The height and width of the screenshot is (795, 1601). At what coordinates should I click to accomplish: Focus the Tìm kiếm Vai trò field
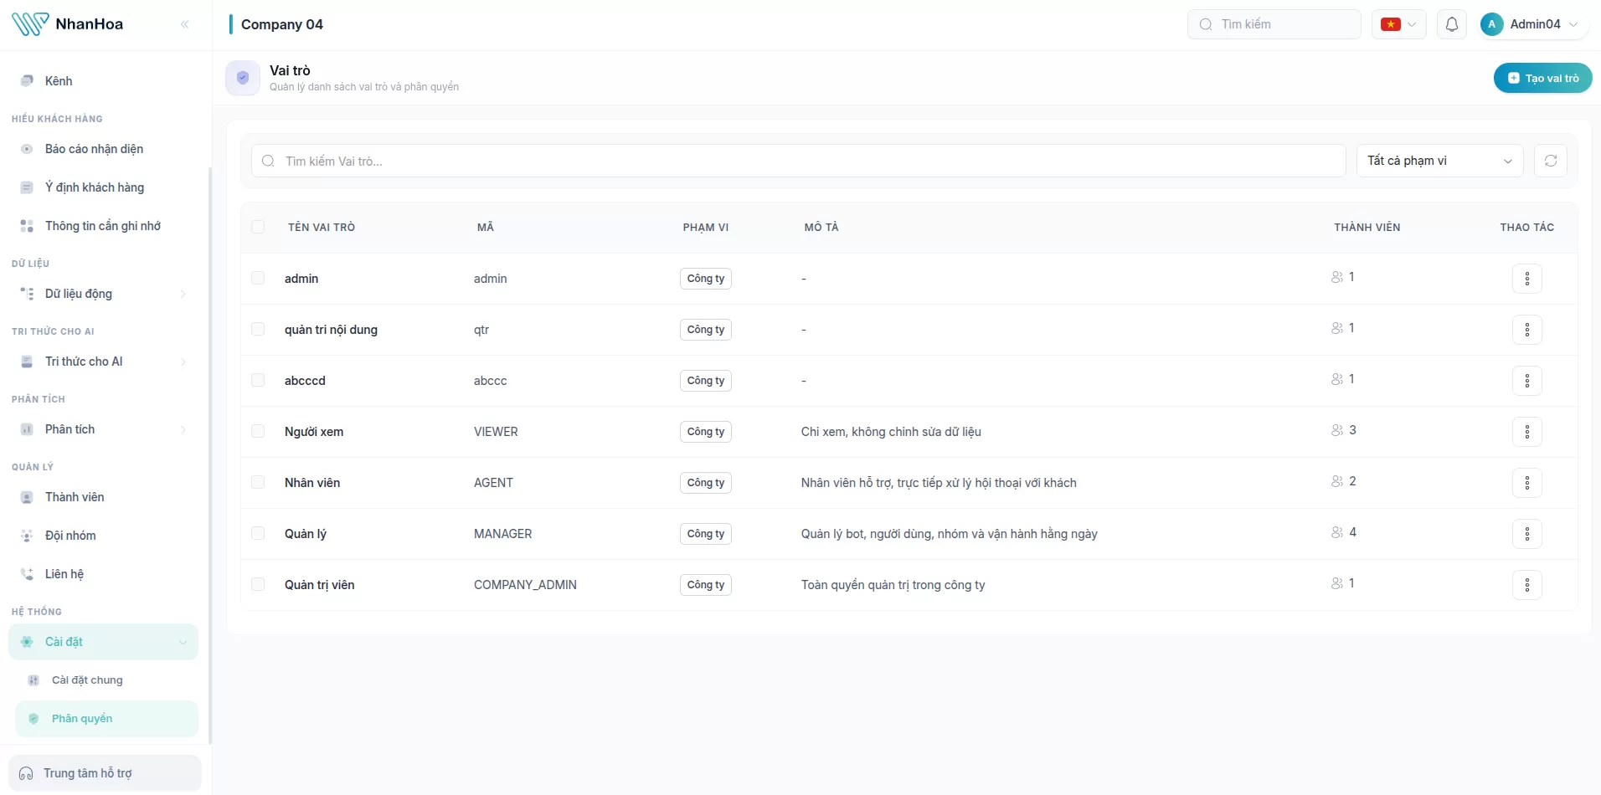click(x=798, y=161)
